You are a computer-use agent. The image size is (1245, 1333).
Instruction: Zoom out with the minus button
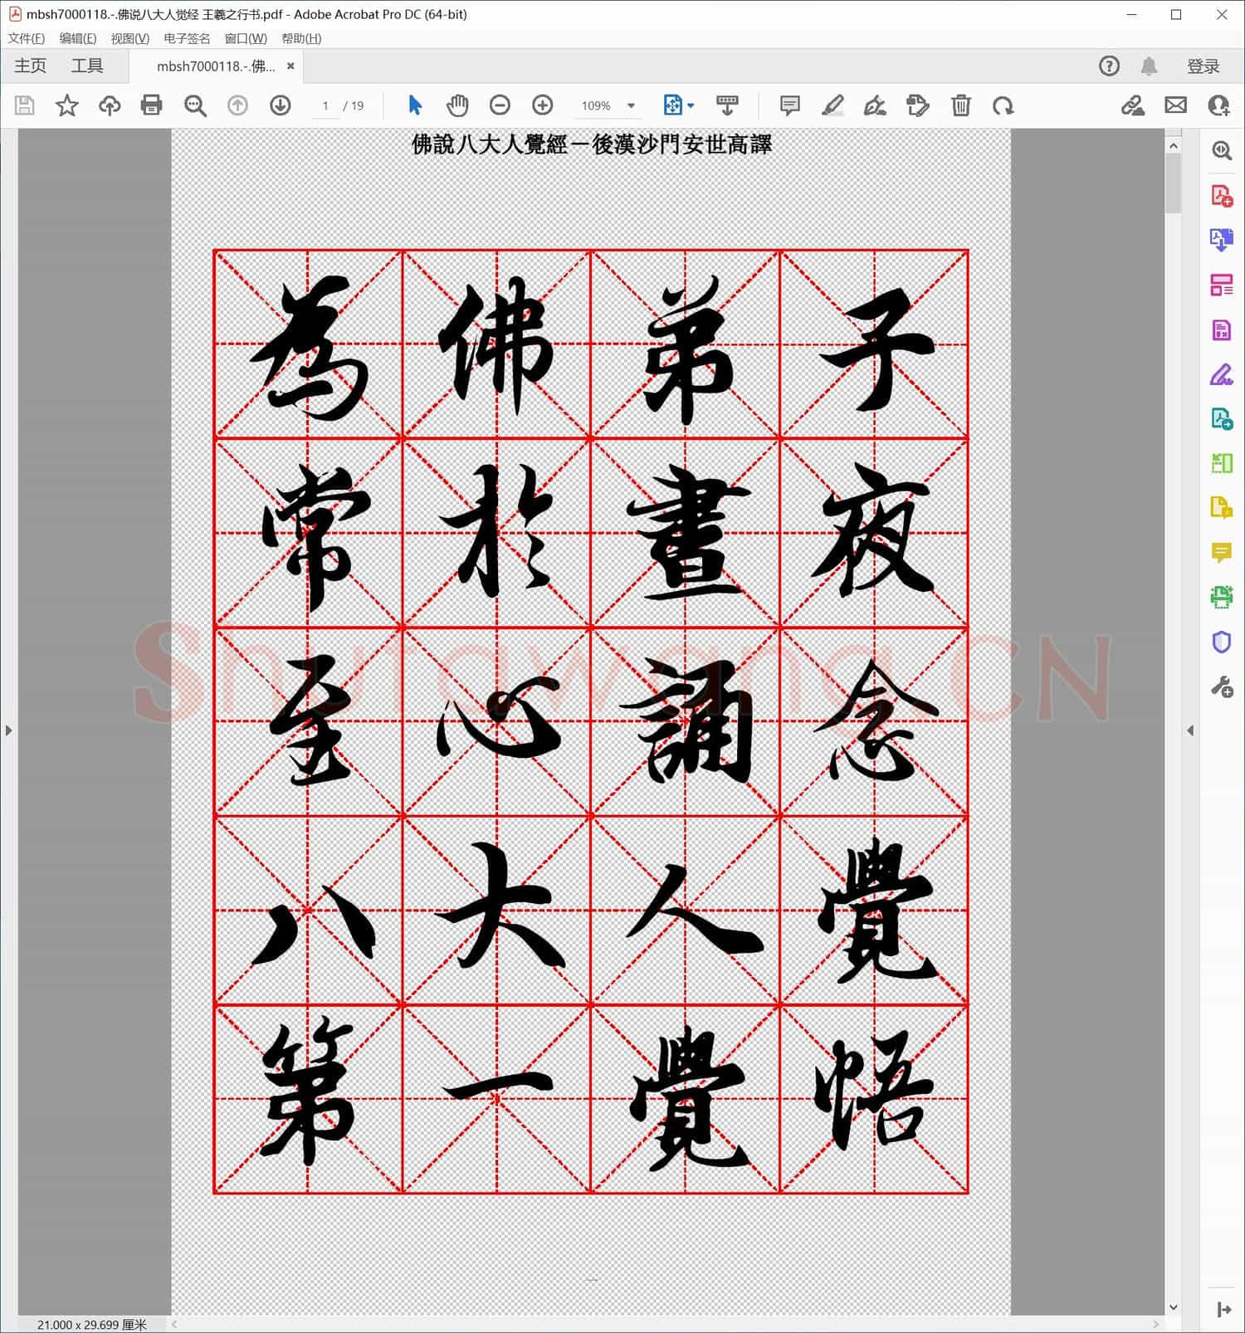pyautogui.click(x=500, y=105)
